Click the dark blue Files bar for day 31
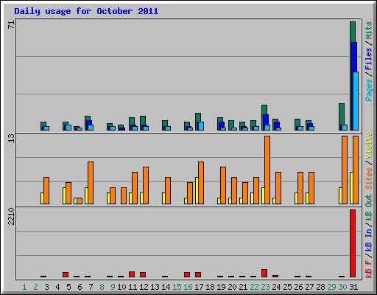Screen dimensions: 377x295 [354, 57]
